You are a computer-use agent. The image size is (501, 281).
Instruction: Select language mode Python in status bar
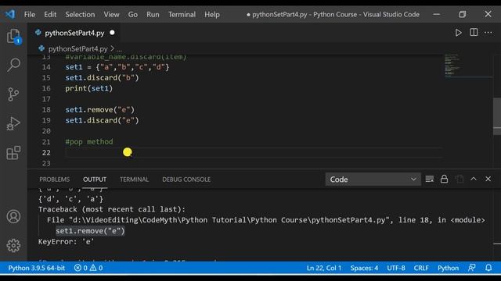[448, 268]
